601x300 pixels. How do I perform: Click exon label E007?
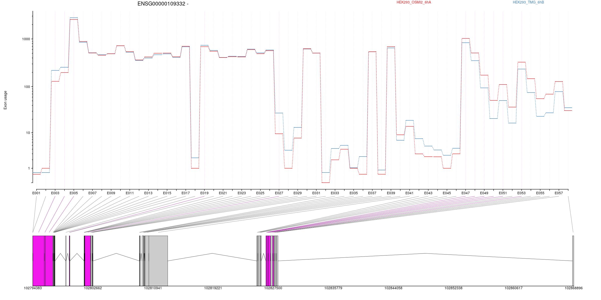click(92, 193)
